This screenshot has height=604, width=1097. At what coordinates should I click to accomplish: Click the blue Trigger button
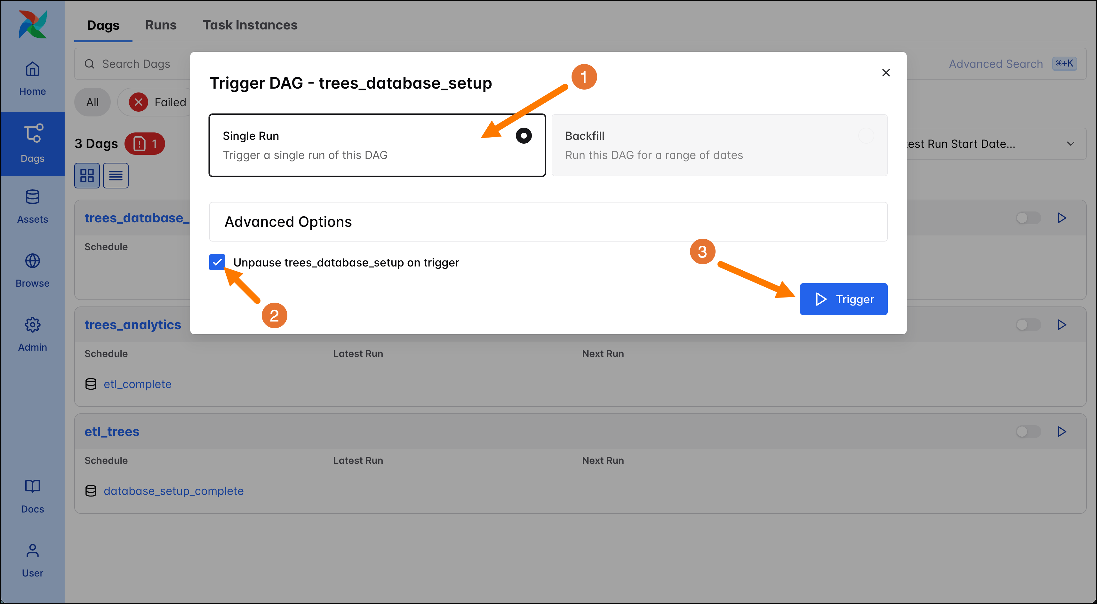(844, 299)
